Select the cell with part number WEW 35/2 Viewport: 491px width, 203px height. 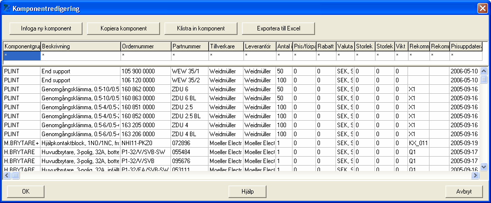(190, 80)
